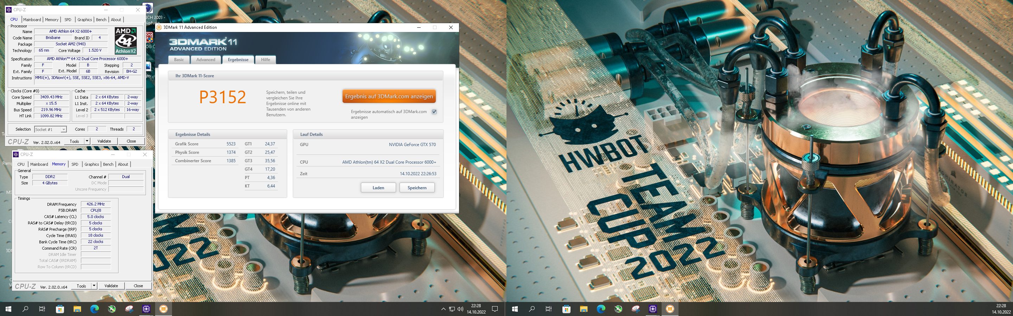
Task: Click the CPU-Z icon on the primary taskbar
Action: tap(146, 309)
